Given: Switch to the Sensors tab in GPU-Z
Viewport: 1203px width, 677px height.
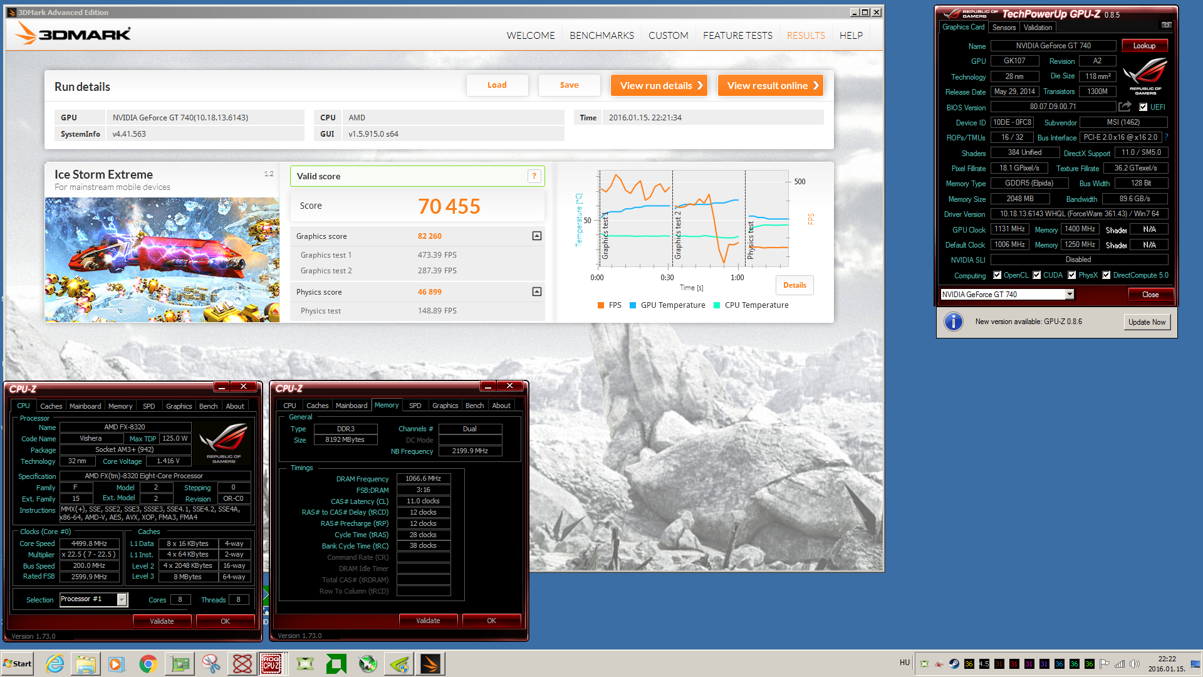Looking at the screenshot, I should [1004, 28].
